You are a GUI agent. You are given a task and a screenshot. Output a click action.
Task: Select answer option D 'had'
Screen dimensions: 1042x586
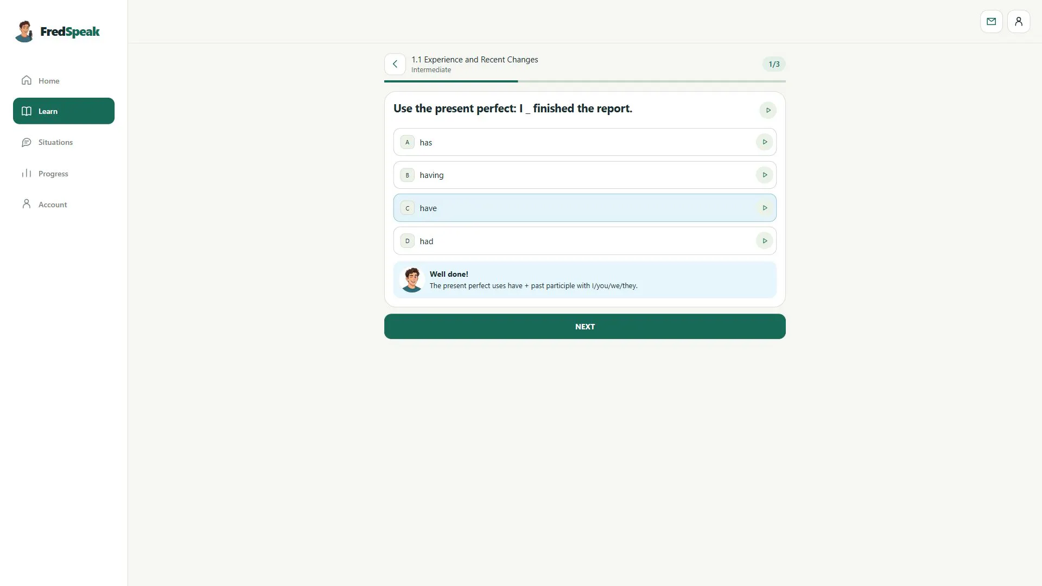(584, 241)
